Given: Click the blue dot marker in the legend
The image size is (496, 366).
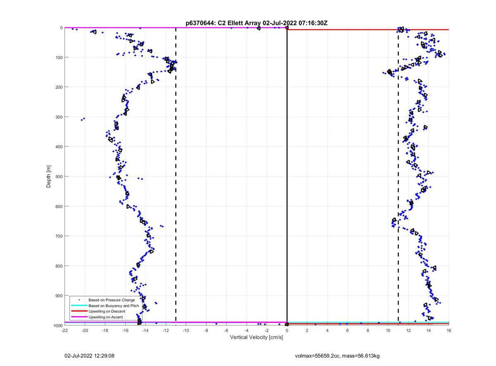Looking at the screenshot, I should click(x=79, y=300).
